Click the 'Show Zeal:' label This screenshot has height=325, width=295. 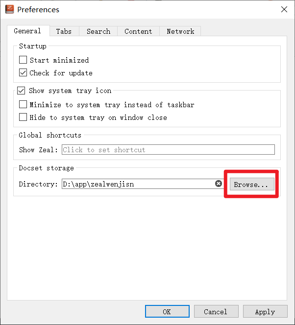pyautogui.click(x=38, y=150)
